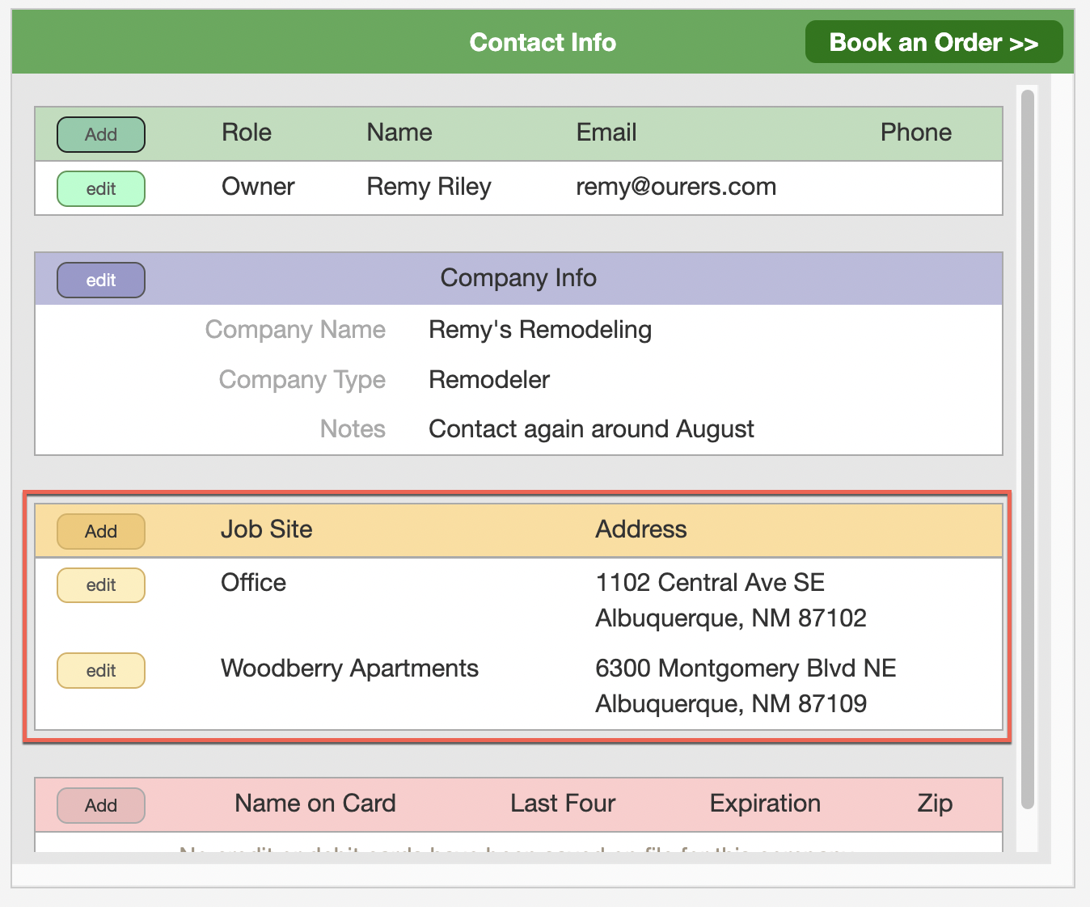This screenshot has height=907, width=1090.
Task: Select the Remy Riley contact name
Action: (429, 187)
